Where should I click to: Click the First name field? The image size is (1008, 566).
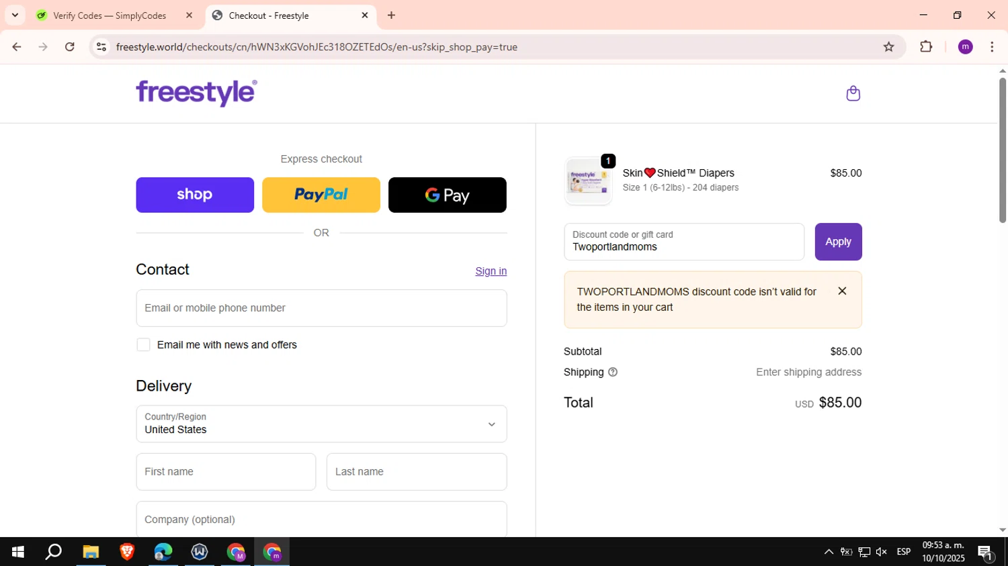point(226,472)
